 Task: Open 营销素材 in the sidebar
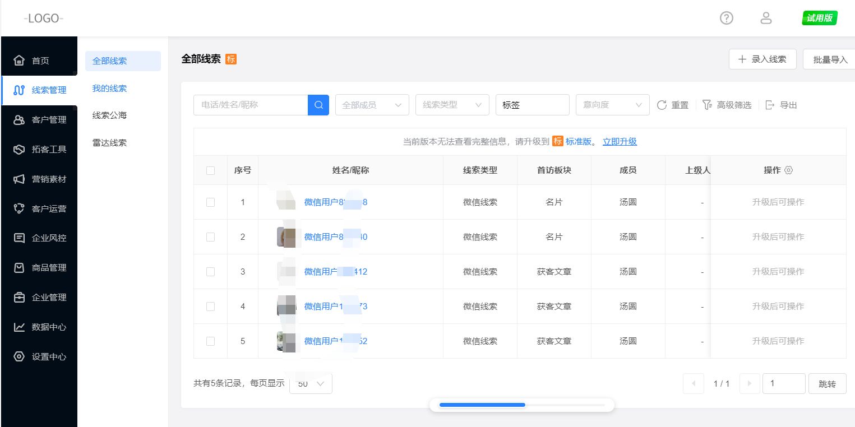coord(39,179)
